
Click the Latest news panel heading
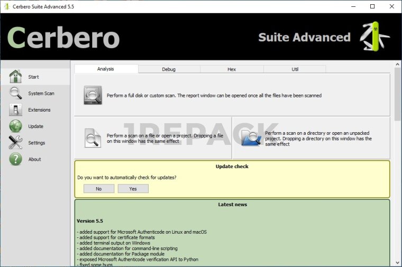point(232,205)
